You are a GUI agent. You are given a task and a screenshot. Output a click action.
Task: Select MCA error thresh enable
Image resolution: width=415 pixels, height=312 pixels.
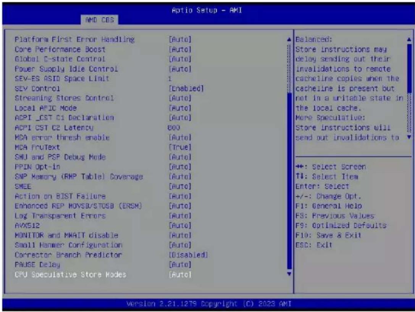coord(62,137)
